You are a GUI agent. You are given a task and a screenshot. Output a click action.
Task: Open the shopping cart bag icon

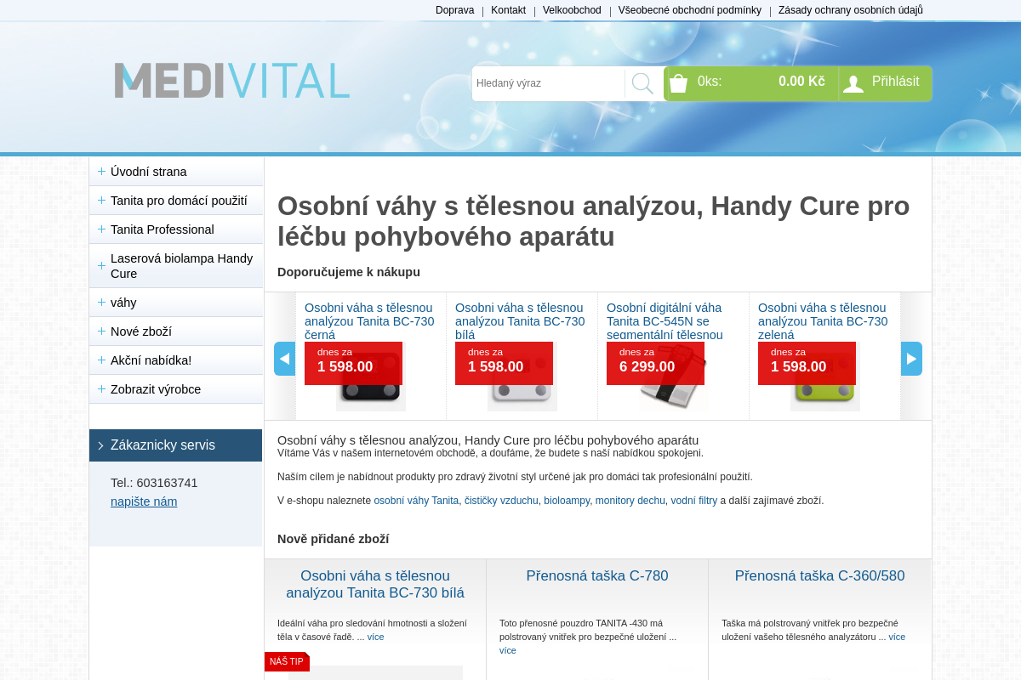click(x=678, y=83)
